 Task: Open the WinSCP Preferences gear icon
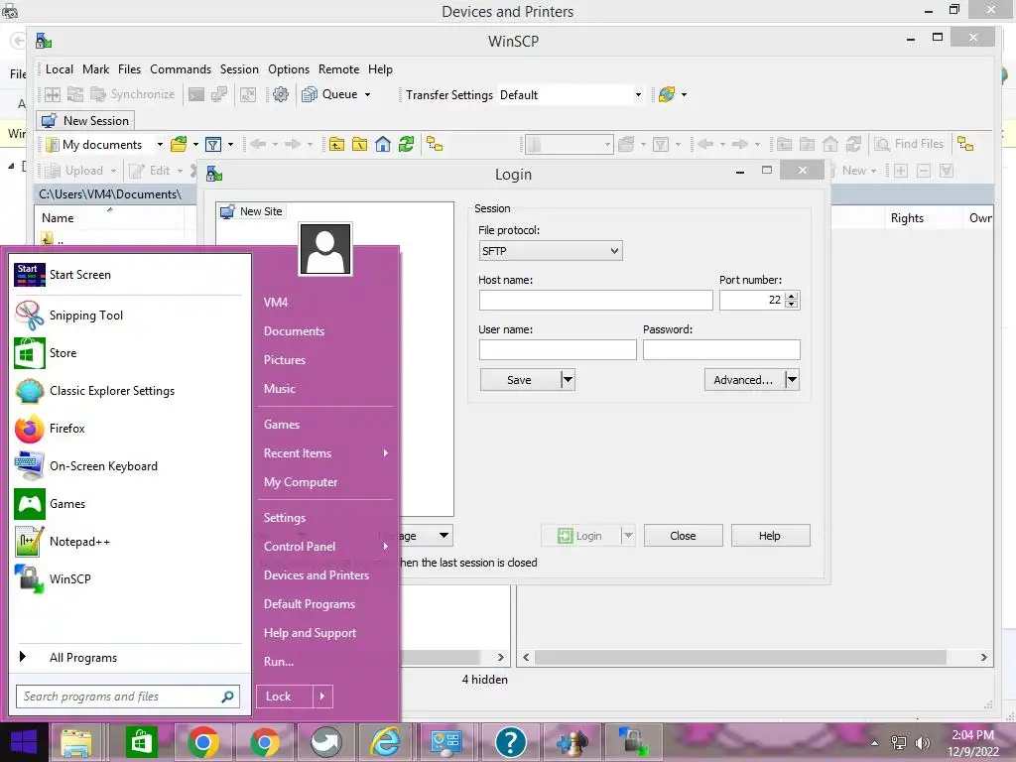(281, 94)
